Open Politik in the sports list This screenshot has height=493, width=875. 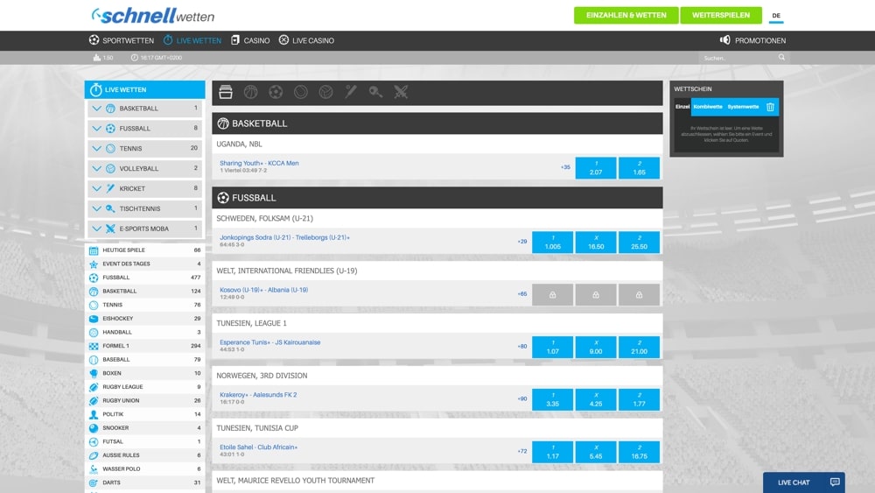click(x=145, y=414)
